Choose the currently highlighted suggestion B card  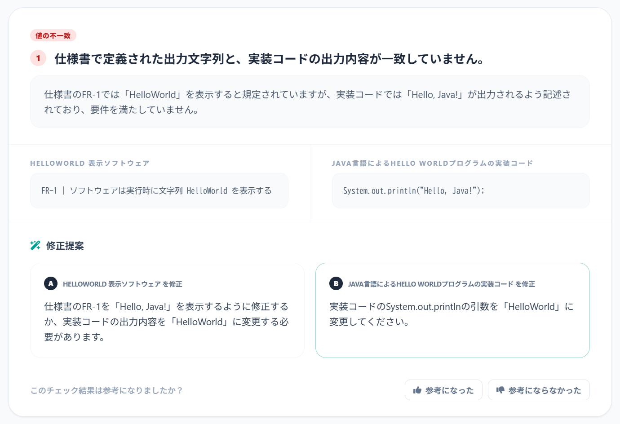tap(452, 310)
